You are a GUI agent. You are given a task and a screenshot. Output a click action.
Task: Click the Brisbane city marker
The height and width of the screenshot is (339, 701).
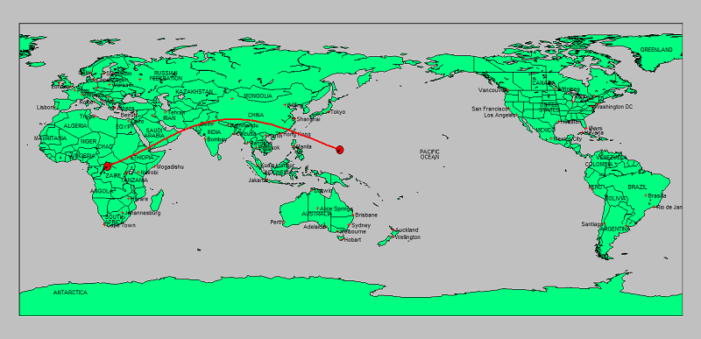tap(353, 215)
